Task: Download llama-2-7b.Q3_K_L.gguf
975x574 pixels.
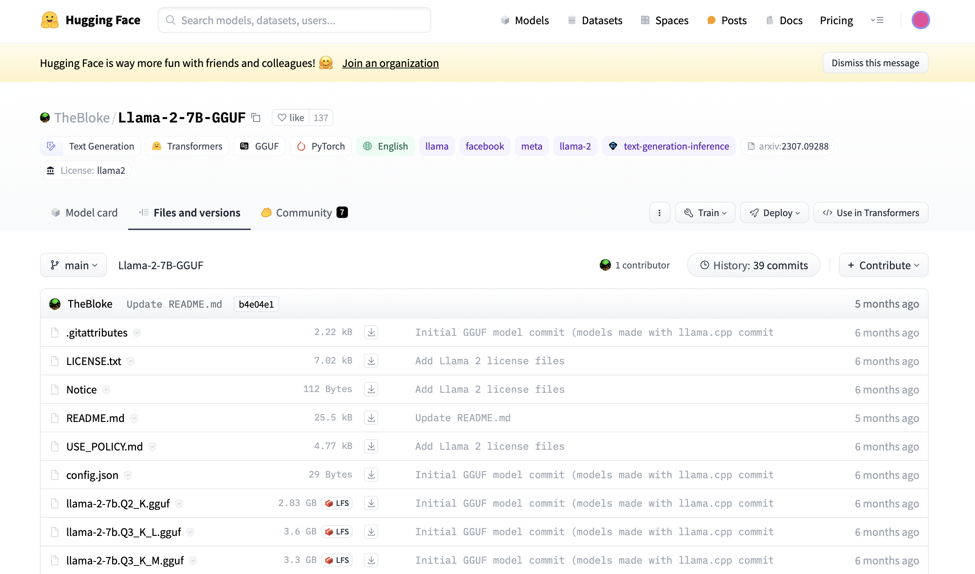Action: coord(371,532)
